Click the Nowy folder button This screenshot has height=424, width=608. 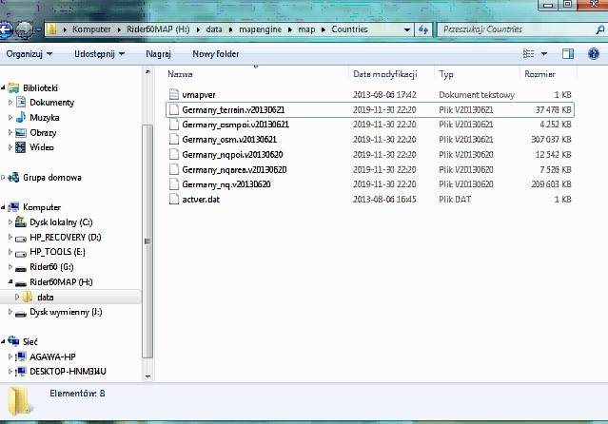tap(215, 54)
